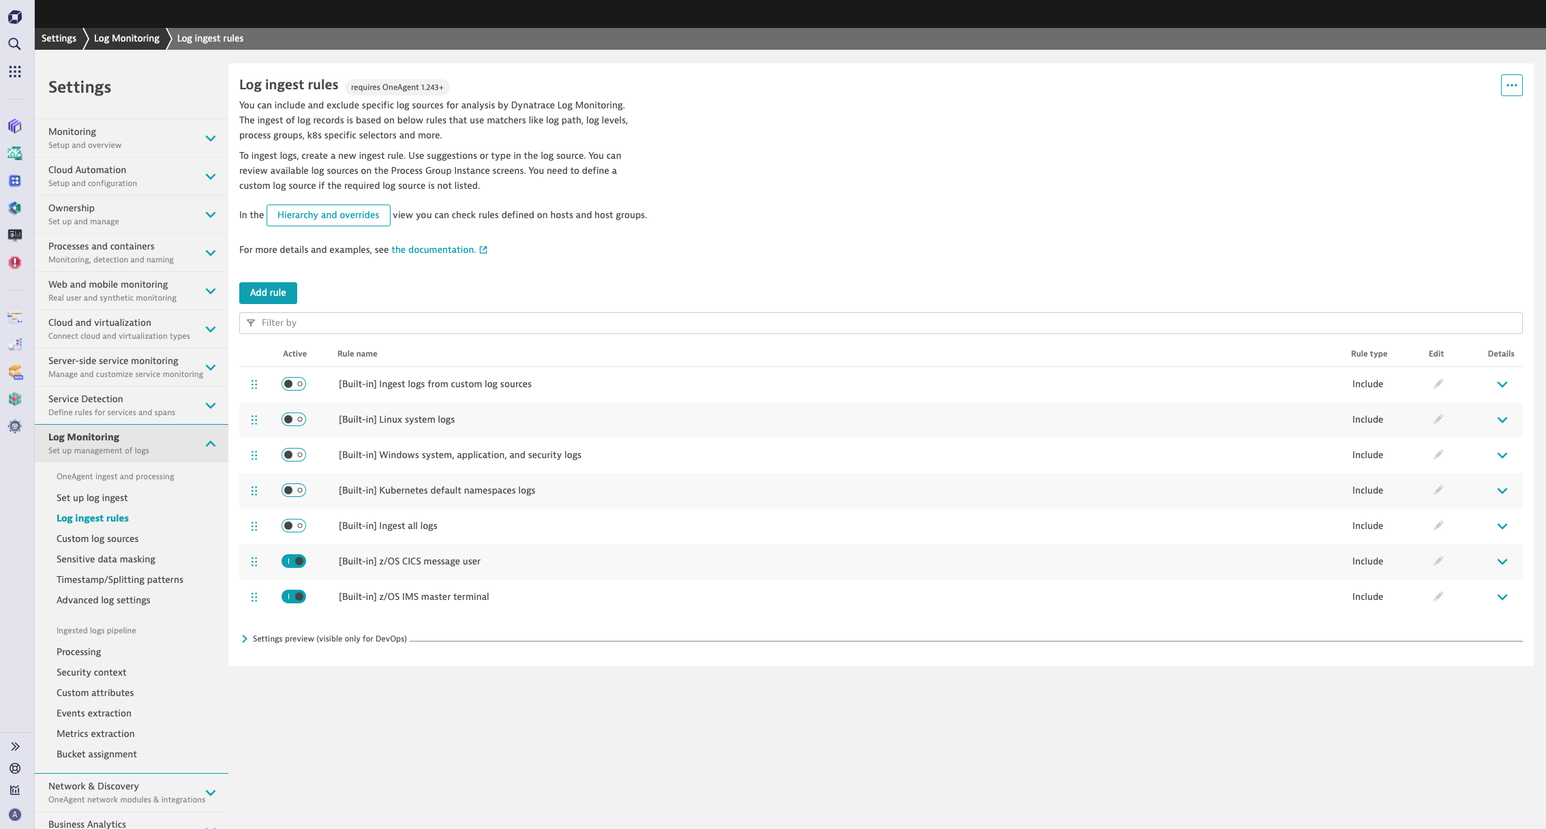Click the Add rule button
The image size is (1546, 829).
point(268,293)
